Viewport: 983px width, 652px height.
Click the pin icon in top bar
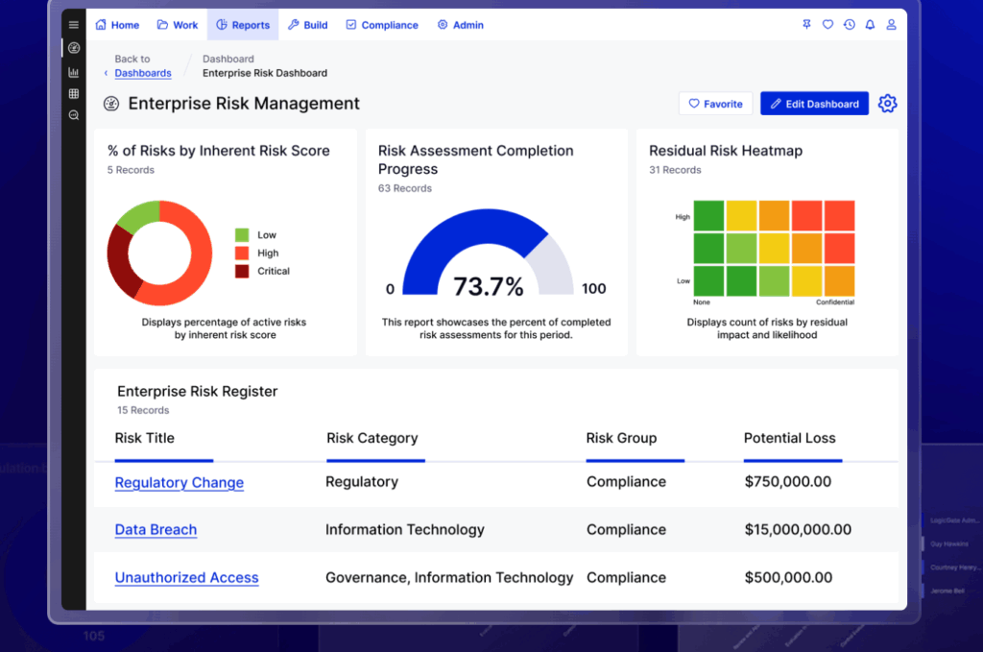(x=806, y=25)
